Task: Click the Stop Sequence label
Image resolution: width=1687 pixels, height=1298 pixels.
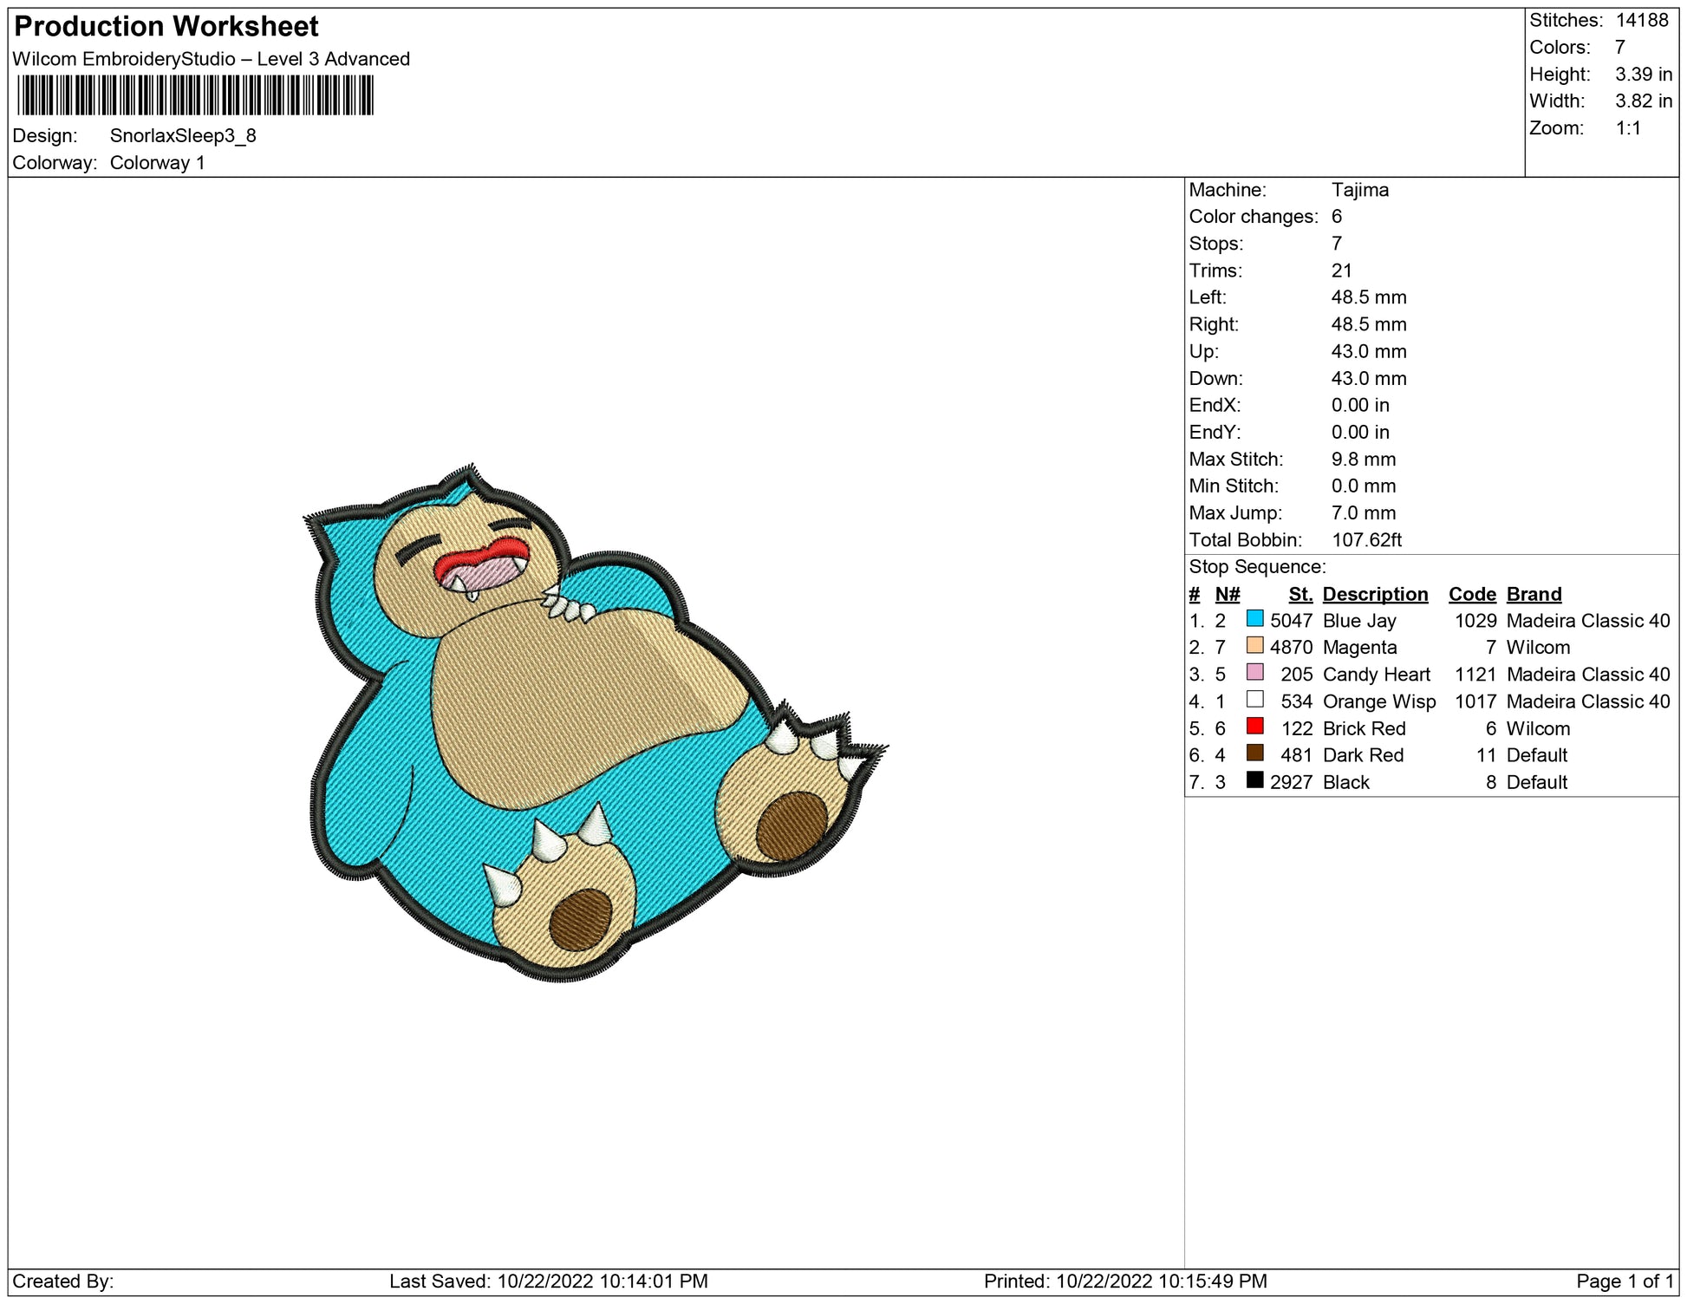Action: (x=1257, y=567)
